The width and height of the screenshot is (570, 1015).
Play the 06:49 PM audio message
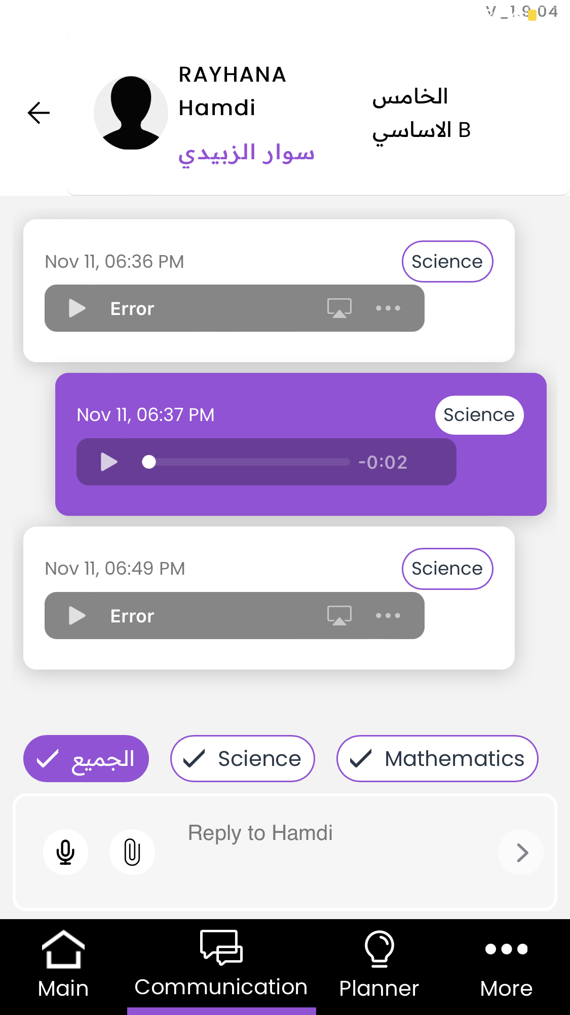77,616
